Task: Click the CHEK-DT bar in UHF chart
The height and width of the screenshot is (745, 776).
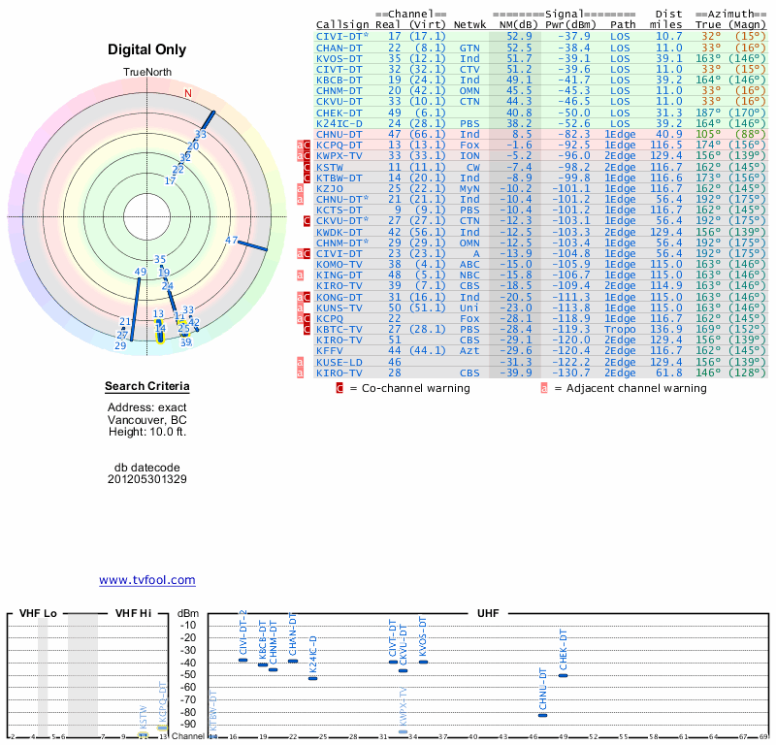Action: click(x=563, y=676)
